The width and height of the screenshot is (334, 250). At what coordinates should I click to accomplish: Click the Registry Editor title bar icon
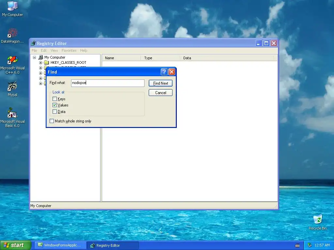(x=33, y=43)
